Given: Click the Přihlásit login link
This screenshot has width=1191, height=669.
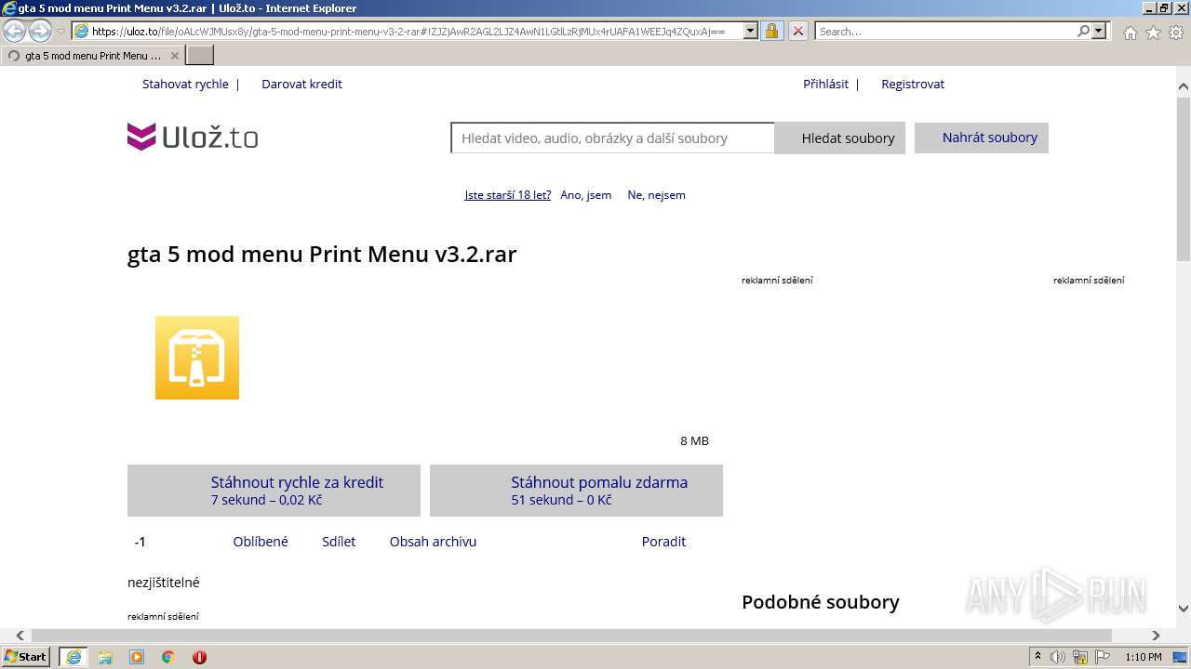Looking at the screenshot, I should 825,84.
